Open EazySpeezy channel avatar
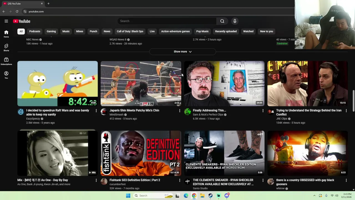The height and width of the screenshot is (200, 355). pos(21,112)
